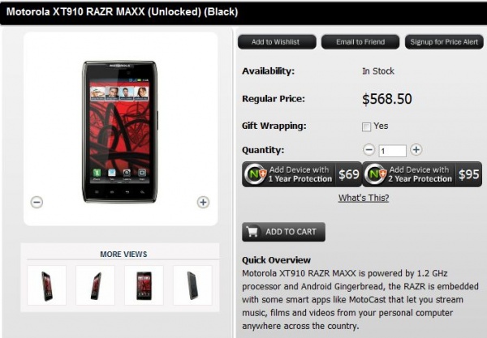Increase quantity with the plus icon
The height and width of the screenshot is (338, 487).
click(416, 150)
